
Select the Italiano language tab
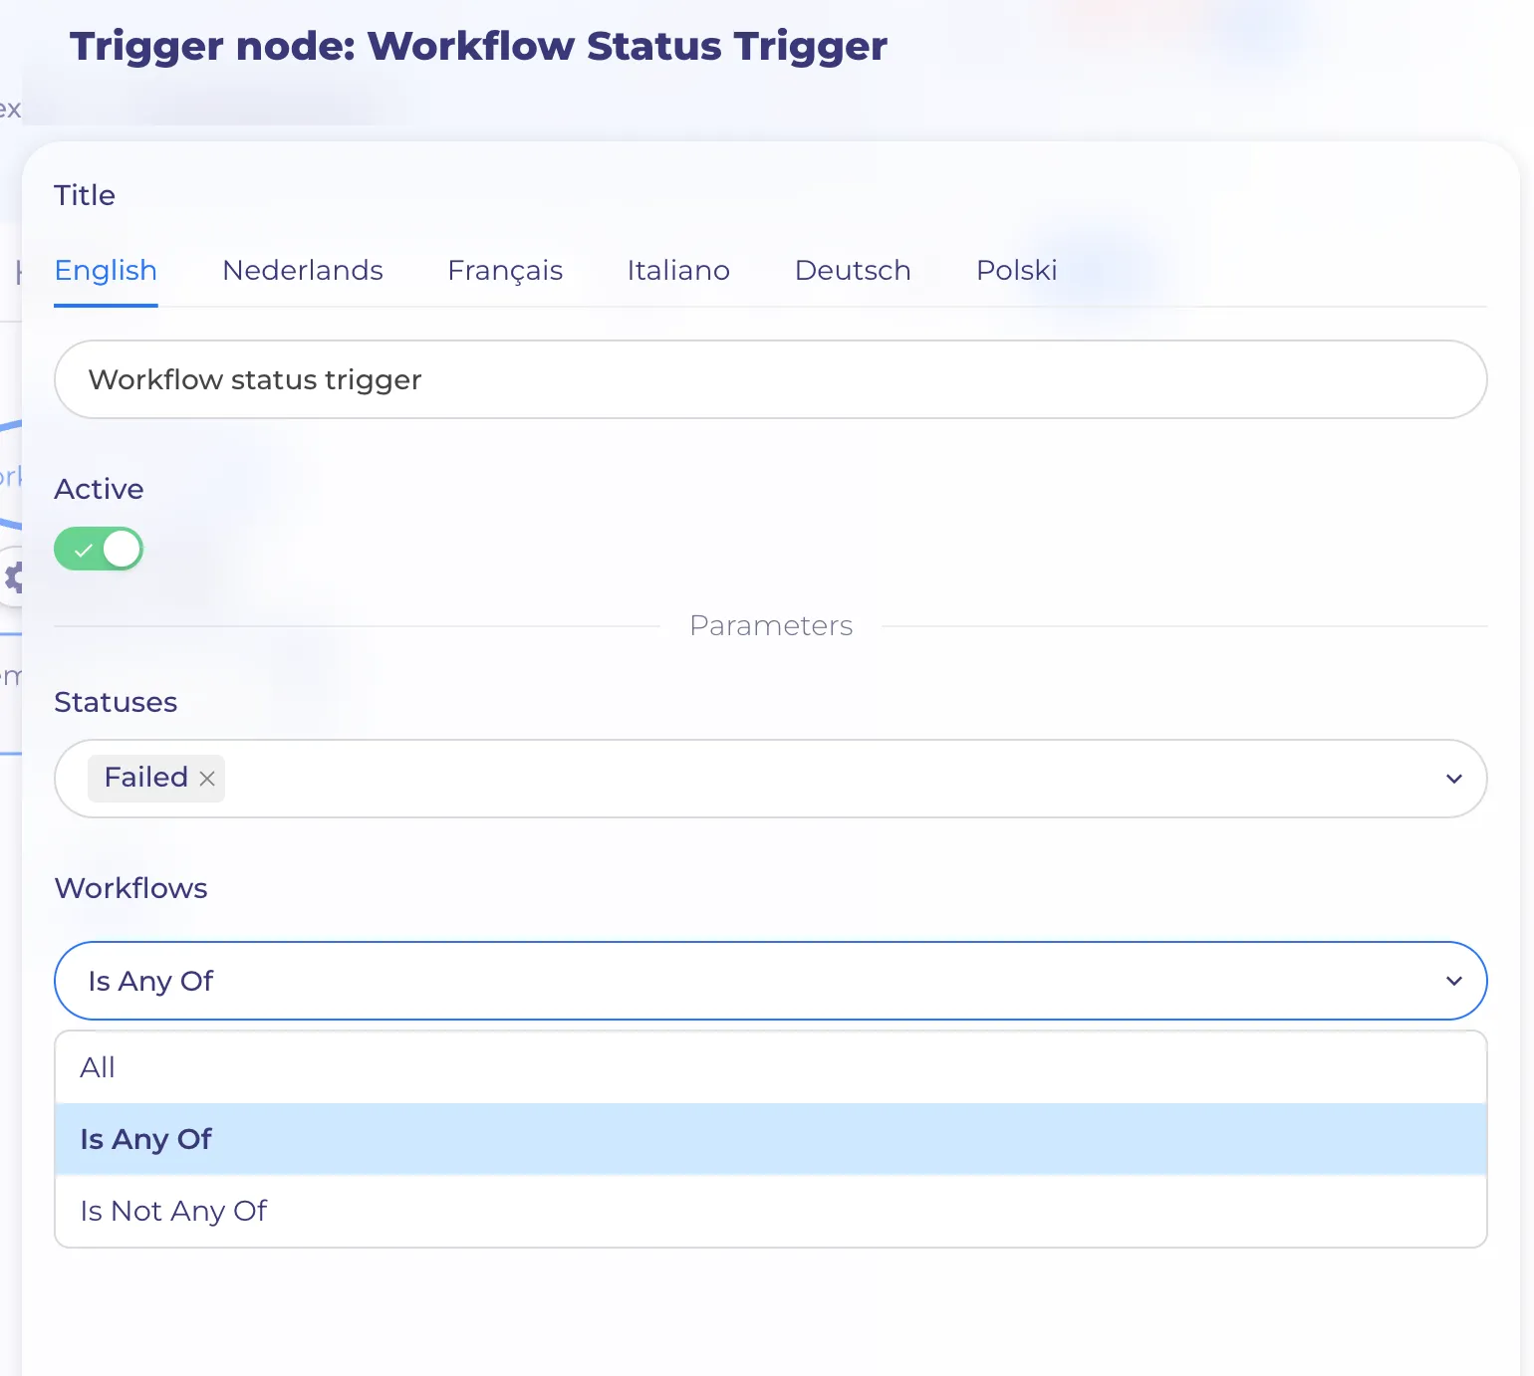pyautogui.click(x=678, y=270)
